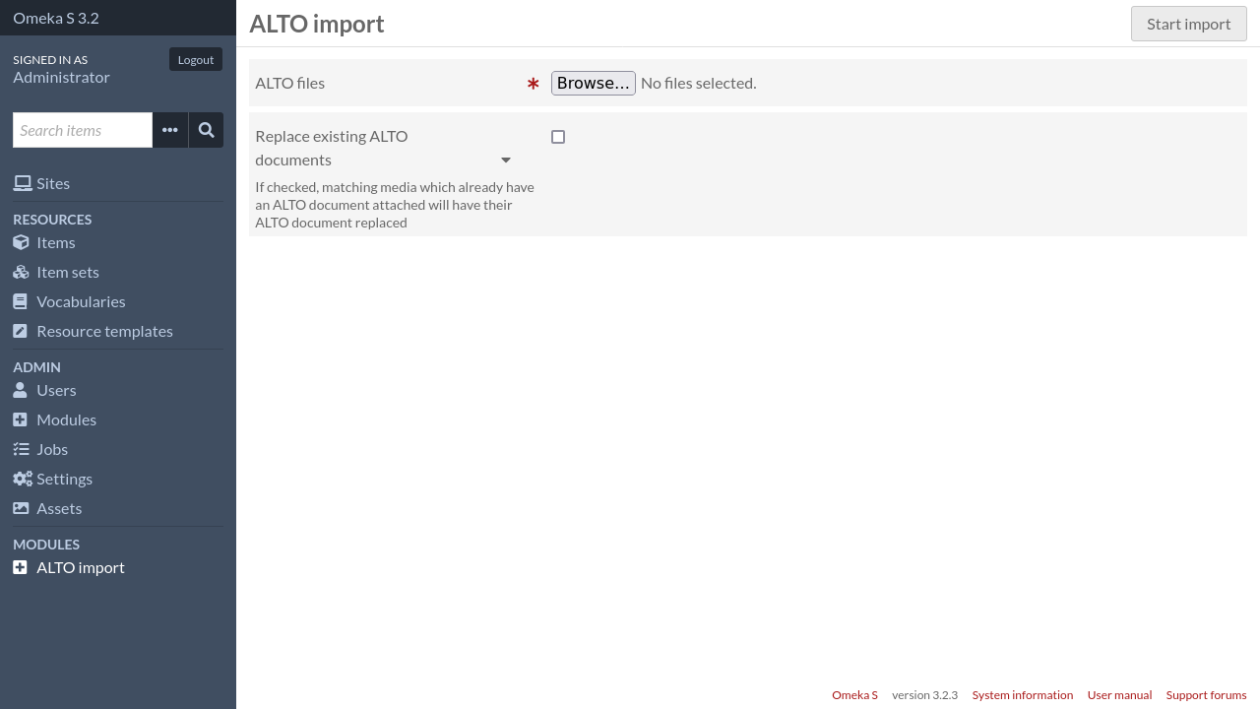Select the Assets image icon
This screenshot has height=709, width=1260.
pos(21,507)
